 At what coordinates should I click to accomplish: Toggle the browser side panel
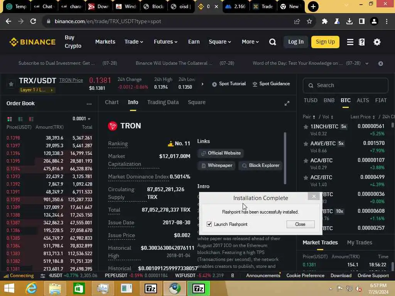point(361,22)
